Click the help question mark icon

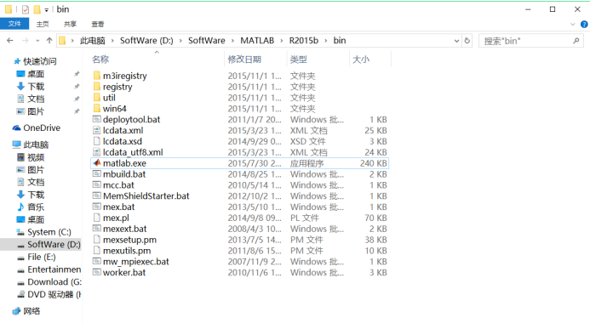[584, 24]
